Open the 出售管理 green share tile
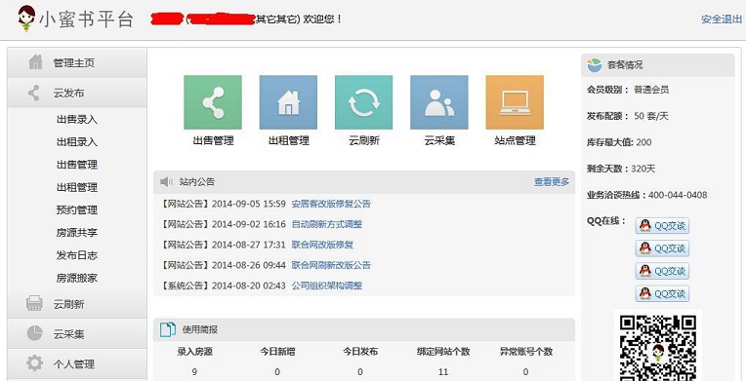The width and height of the screenshot is (746, 381). point(213,102)
